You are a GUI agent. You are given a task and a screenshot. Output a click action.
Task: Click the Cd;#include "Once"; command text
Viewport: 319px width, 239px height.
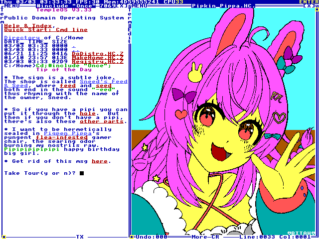point(74,66)
